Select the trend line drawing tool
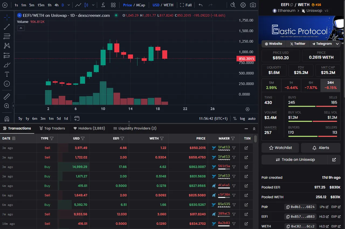The height and width of the screenshot is (229, 345). tap(7, 27)
